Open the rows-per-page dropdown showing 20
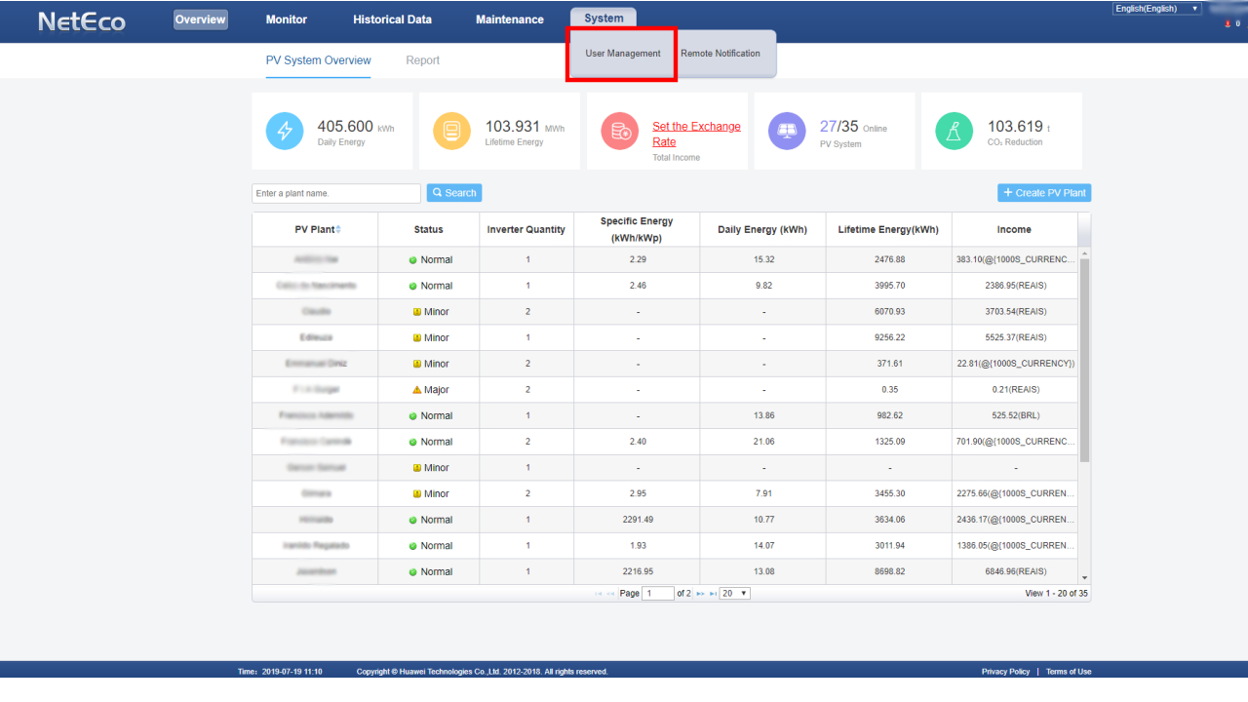The width and height of the screenshot is (1248, 702). tap(734, 593)
